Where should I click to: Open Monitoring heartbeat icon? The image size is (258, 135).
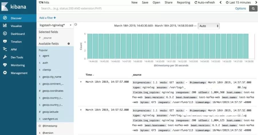5,65
